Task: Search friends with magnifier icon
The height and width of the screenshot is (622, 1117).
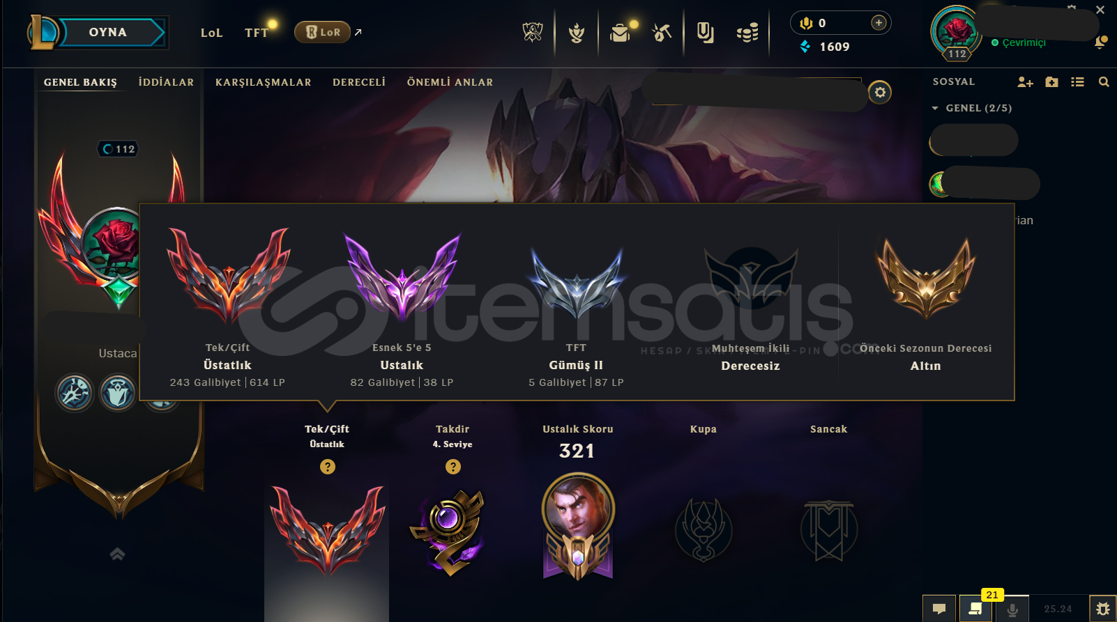Action: pyautogui.click(x=1104, y=82)
